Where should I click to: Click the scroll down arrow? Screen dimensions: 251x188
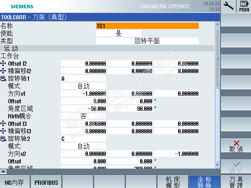point(217,165)
